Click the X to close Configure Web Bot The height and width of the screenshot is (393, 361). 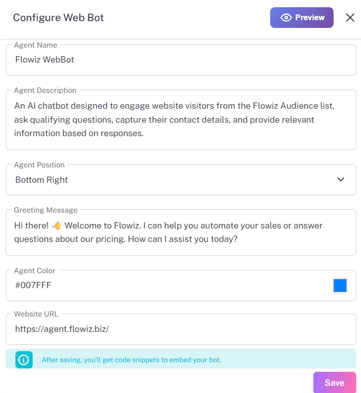(x=350, y=17)
